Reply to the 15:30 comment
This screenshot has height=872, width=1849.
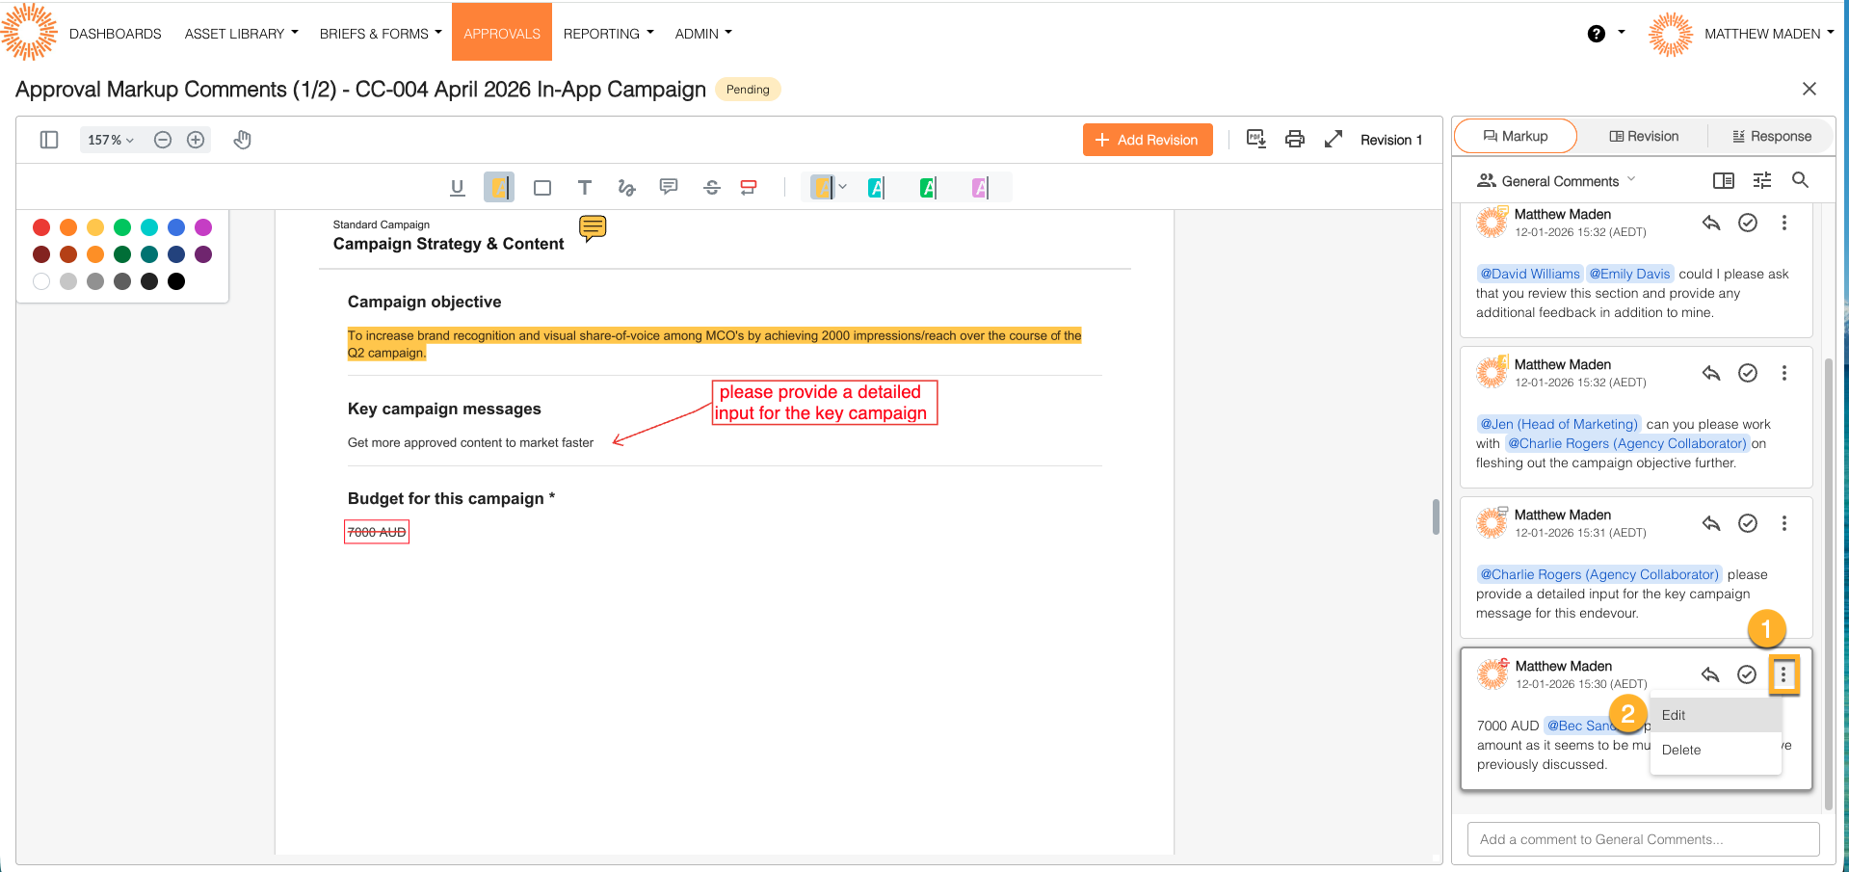coord(1710,674)
